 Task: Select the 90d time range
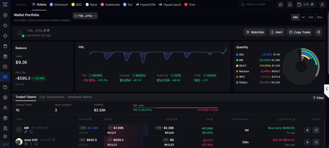pyautogui.click(x=319, y=17)
